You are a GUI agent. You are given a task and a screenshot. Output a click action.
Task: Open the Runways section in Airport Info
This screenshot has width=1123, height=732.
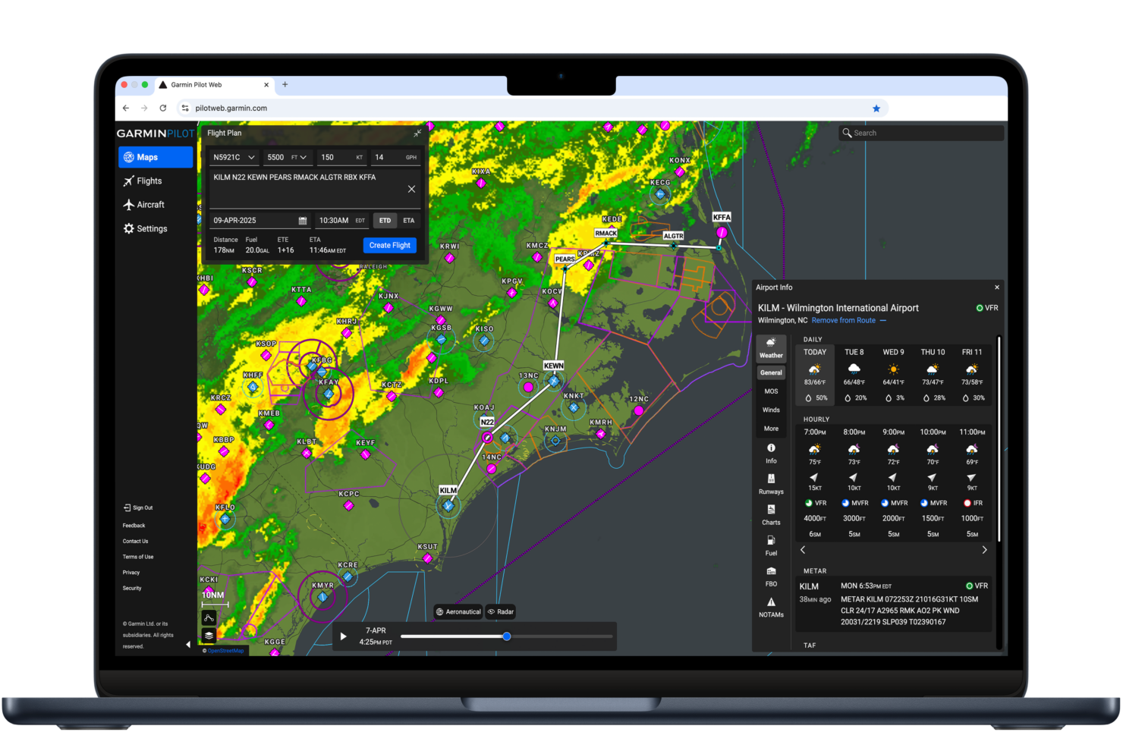point(771,483)
